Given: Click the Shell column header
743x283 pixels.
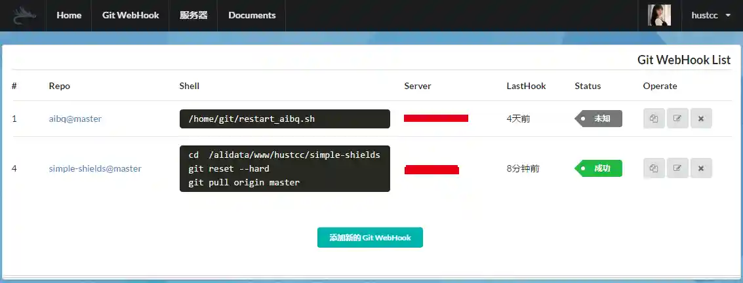Looking at the screenshot, I should (189, 86).
